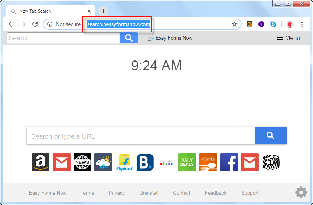Click the address bar URL search.heasyformsnow.com

[x=118, y=24]
